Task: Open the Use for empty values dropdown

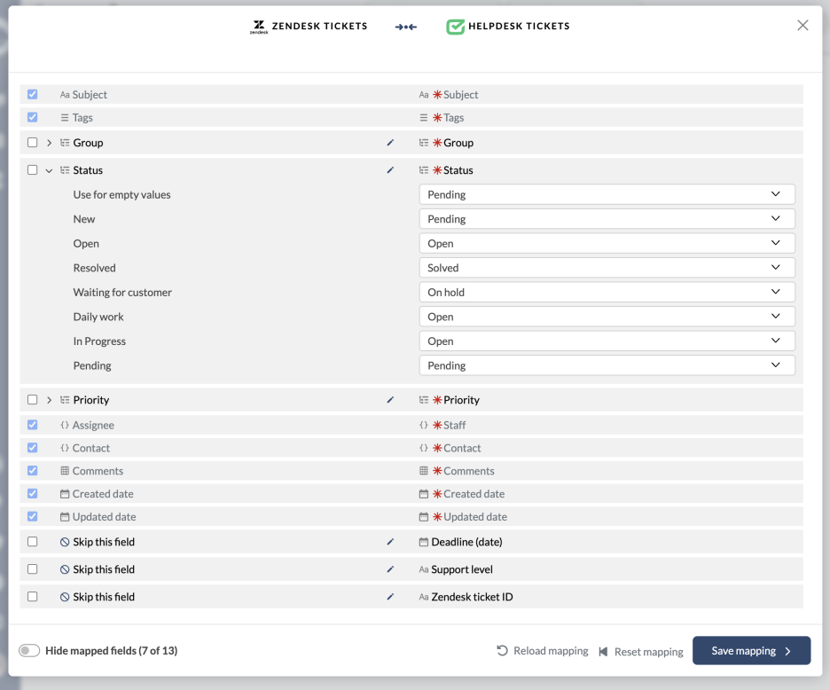Action: click(x=607, y=194)
